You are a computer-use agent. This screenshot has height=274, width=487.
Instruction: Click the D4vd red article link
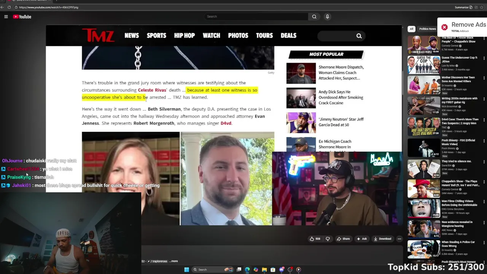[226, 123]
